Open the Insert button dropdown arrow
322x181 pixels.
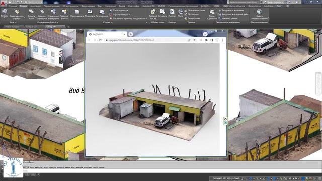5,18
